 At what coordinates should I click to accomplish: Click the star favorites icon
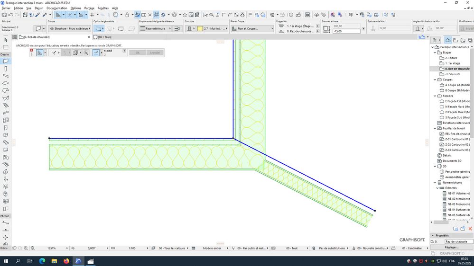(x=185, y=15)
